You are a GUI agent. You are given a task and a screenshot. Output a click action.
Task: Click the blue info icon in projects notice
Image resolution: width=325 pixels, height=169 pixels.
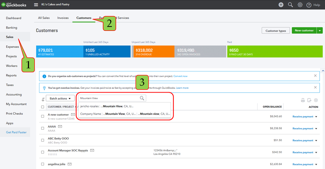[x=44, y=76]
